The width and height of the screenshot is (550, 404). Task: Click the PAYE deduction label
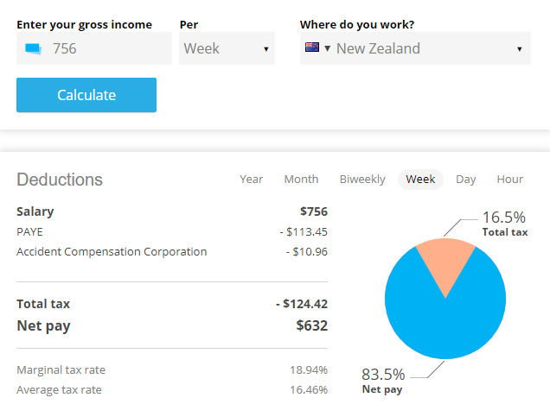29,231
